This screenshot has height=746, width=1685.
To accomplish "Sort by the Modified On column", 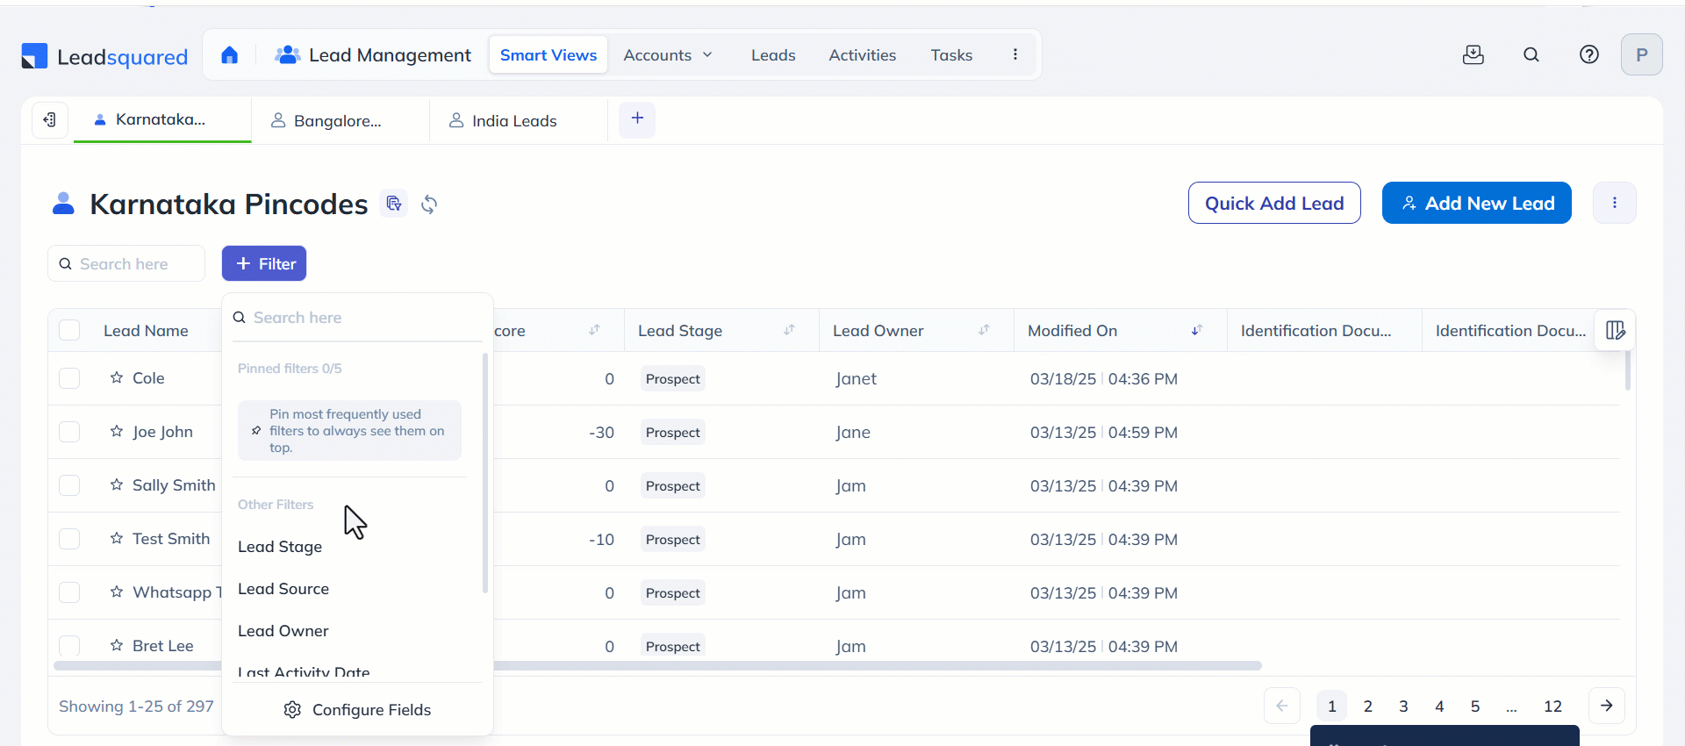I will pyautogui.click(x=1196, y=330).
